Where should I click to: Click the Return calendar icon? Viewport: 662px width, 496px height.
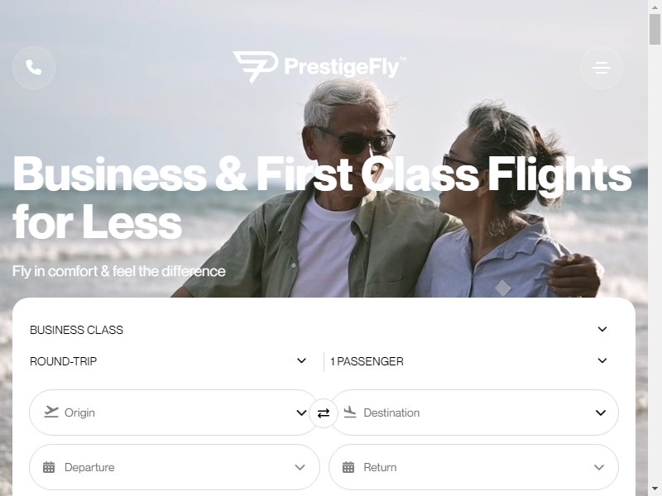coord(348,467)
